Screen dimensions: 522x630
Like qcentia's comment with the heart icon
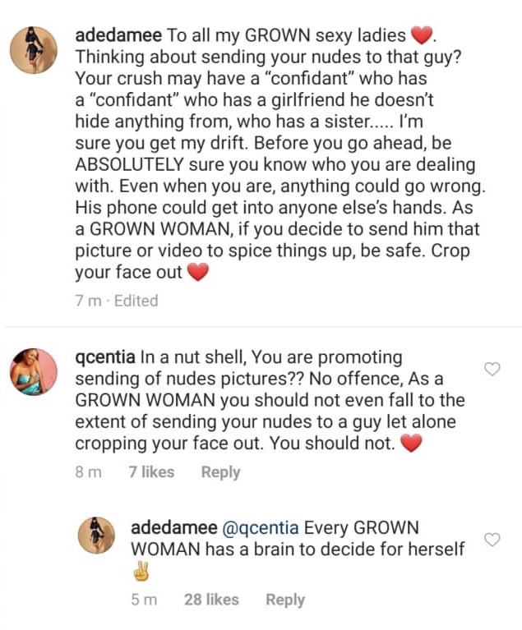pos(492,370)
